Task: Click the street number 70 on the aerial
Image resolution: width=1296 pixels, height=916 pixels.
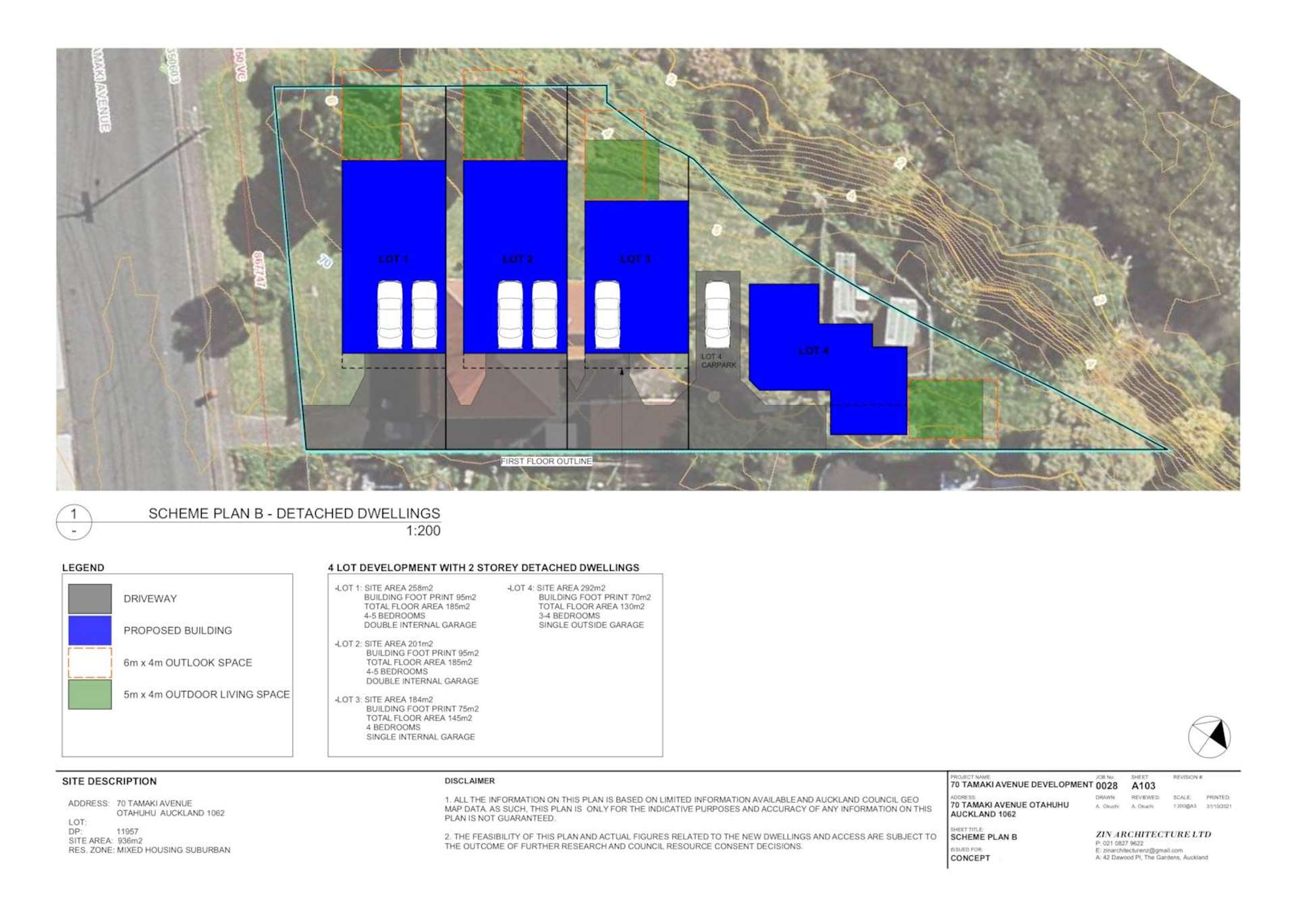Action: pyautogui.click(x=325, y=261)
